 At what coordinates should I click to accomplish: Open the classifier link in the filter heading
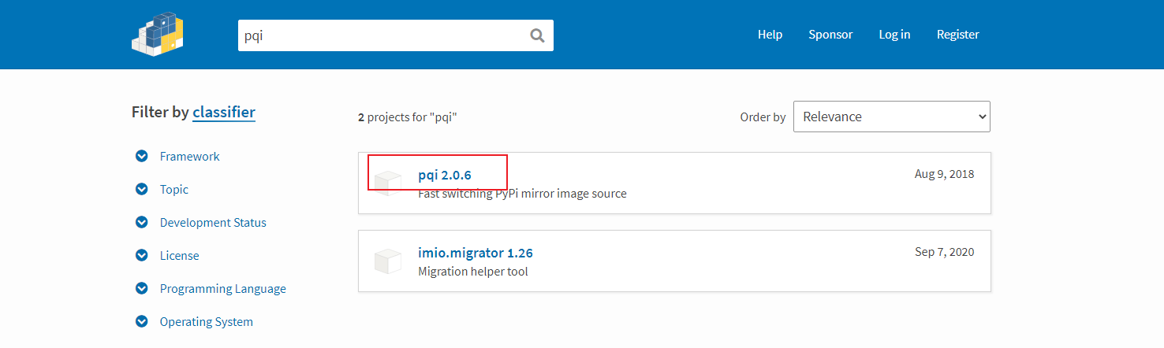click(x=224, y=113)
